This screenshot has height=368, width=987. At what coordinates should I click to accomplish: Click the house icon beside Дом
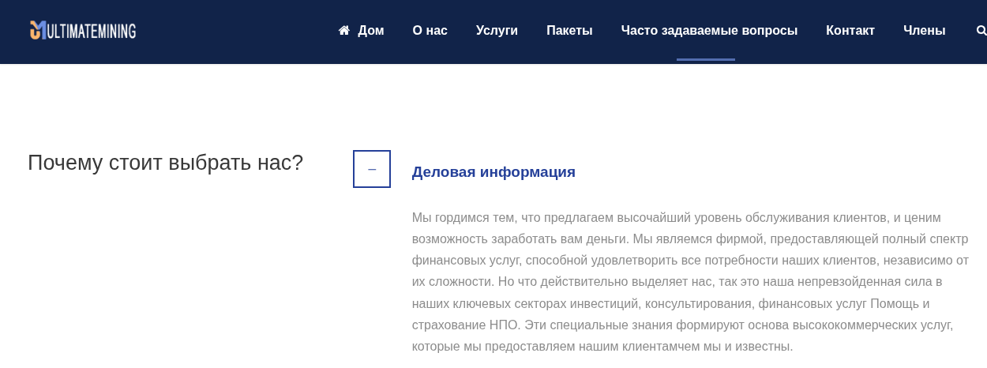(343, 31)
